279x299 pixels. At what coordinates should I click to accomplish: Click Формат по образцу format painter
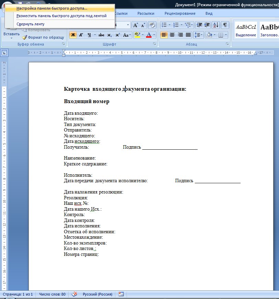(x=43, y=37)
